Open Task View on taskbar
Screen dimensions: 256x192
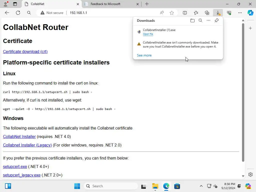click(x=143, y=186)
